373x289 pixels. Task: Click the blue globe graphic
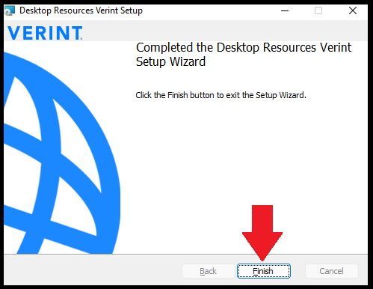point(62,153)
